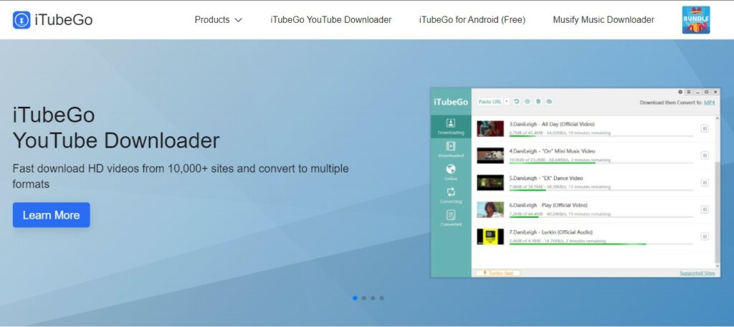Click the "Download then Convert to" label
Screen dimensions: 734x327
[x=670, y=102]
